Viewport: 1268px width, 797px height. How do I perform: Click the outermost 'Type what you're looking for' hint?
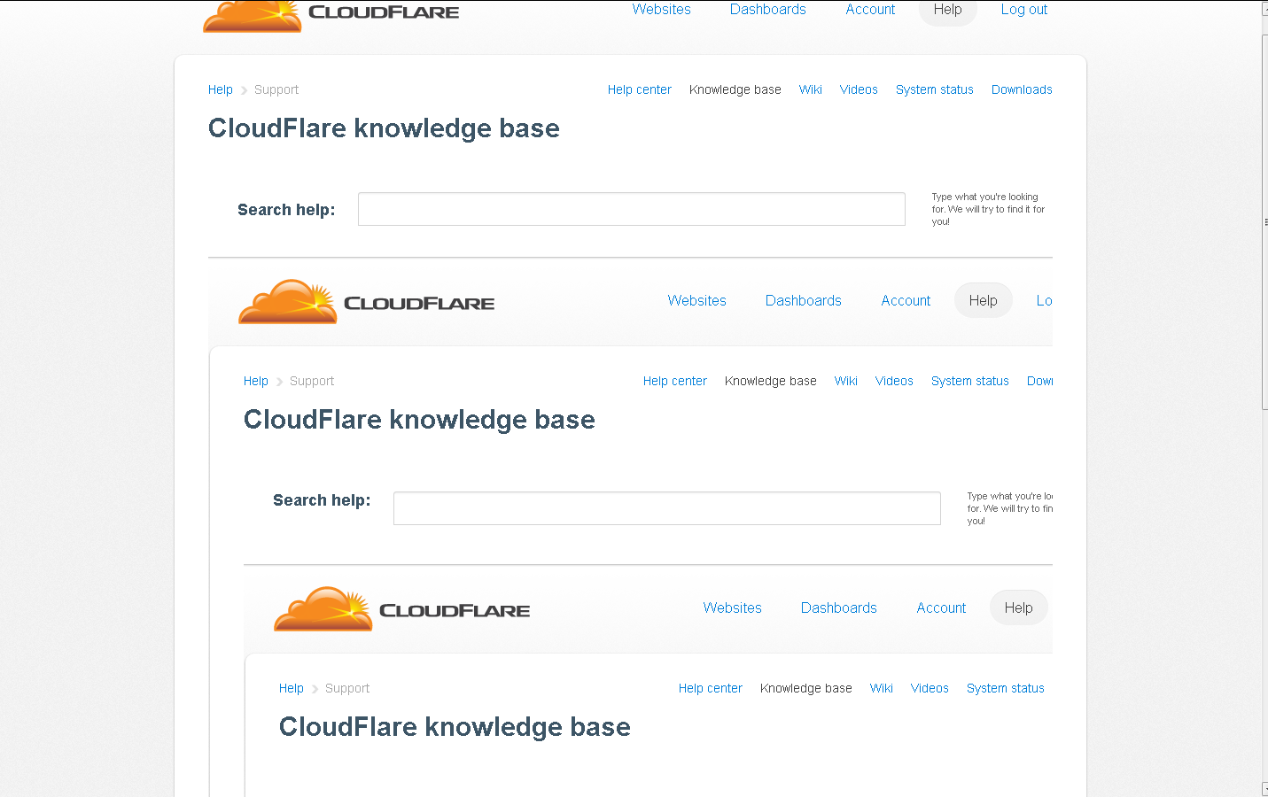(988, 209)
